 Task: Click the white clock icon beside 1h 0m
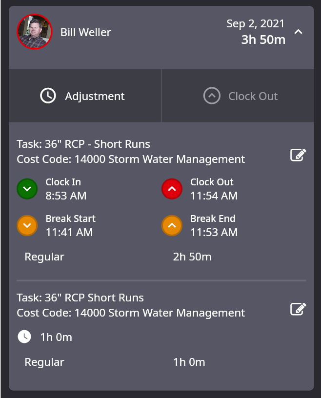coord(24,337)
